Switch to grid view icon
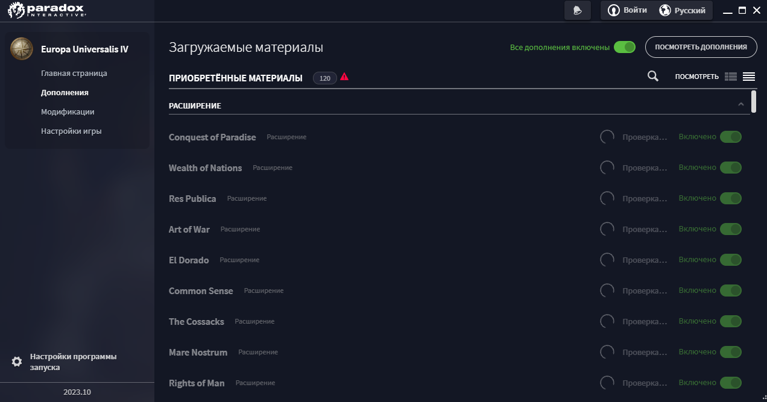Screen dimensions: 767x402 tap(731, 77)
